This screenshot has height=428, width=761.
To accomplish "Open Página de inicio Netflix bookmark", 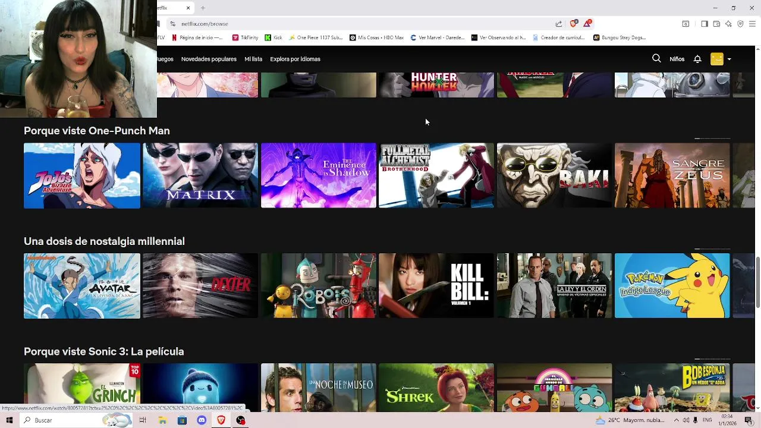I will [197, 37].
